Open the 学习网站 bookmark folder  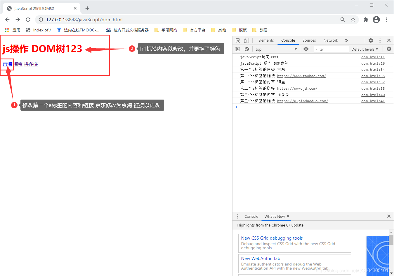pyautogui.click(x=166, y=30)
